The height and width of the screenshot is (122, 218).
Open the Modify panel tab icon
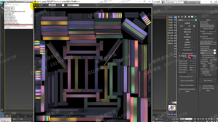182,17
